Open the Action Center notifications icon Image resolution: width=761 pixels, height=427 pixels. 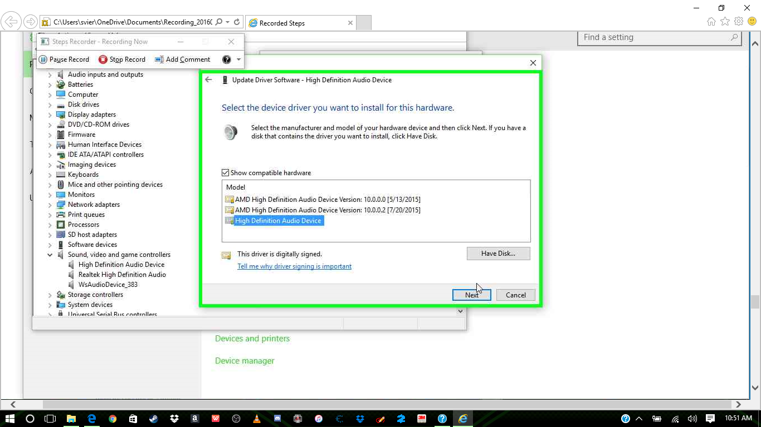[x=710, y=419]
